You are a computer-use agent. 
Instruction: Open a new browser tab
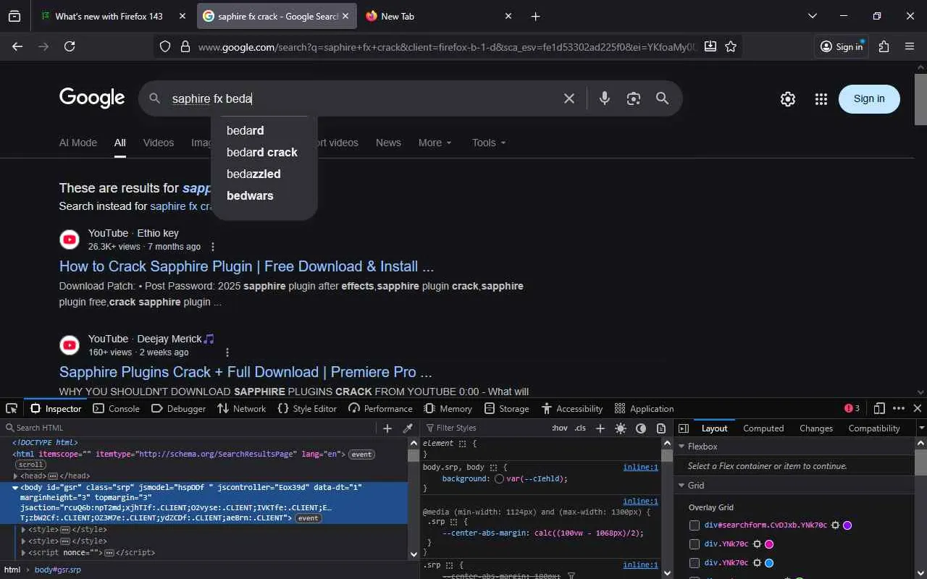[535, 16]
